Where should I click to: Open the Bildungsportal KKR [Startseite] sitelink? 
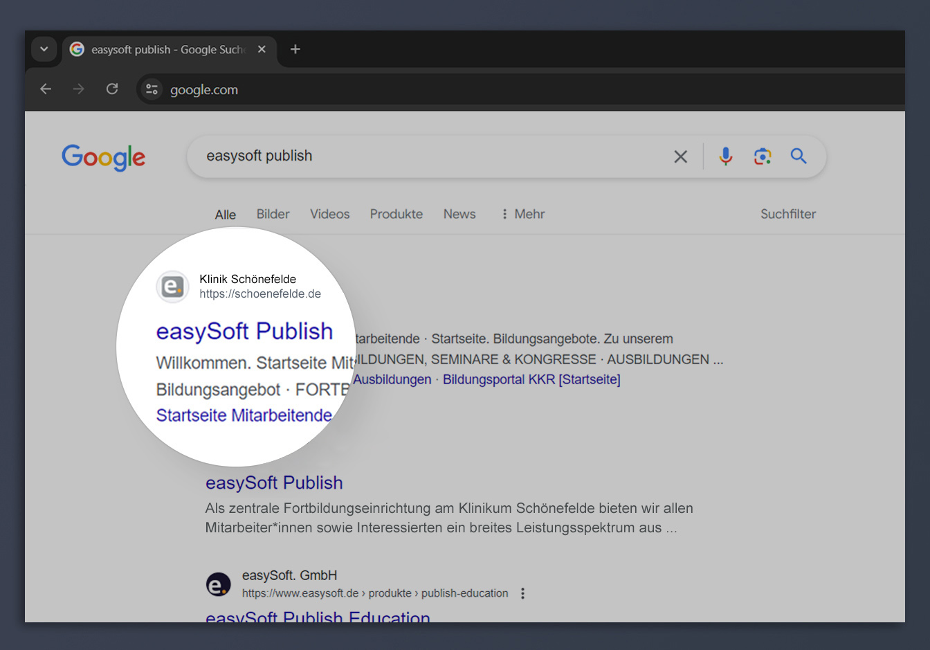tap(531, 379)
